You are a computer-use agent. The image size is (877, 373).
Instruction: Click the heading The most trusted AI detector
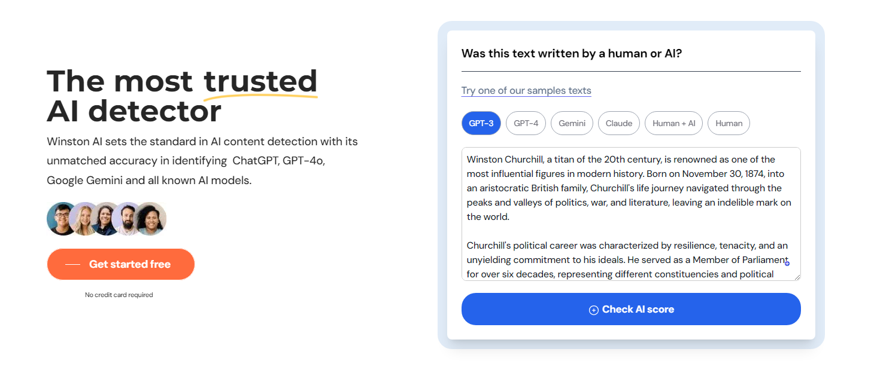[x=182, y=96]
